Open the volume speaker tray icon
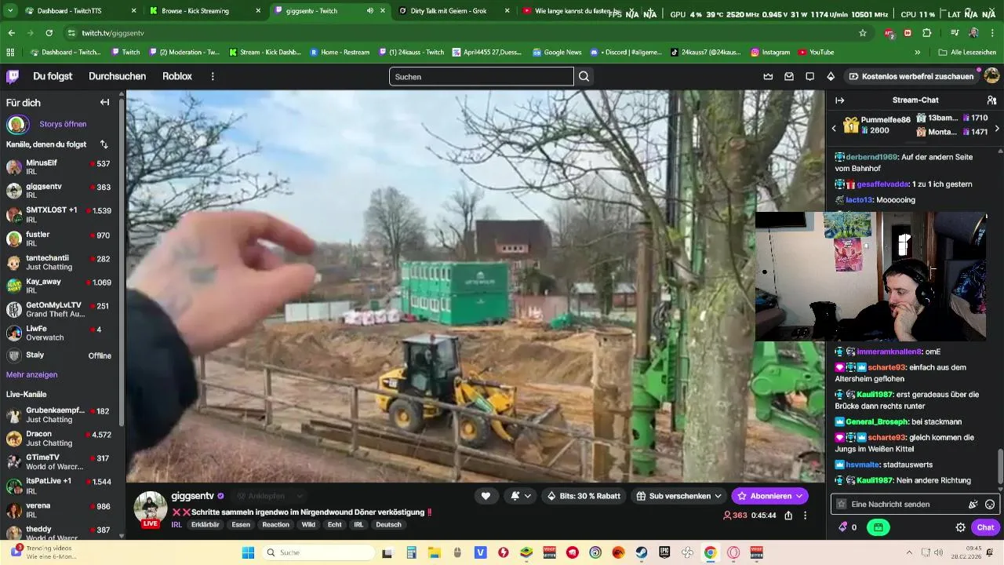 [940, 552]
